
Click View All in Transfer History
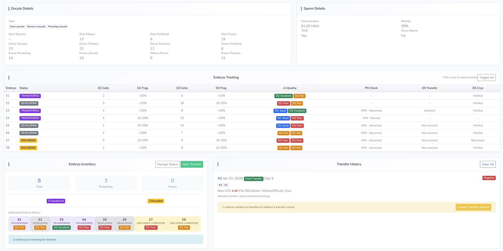pyautogui.click(x=488, y=164)
